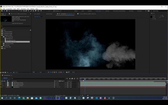
Task: Create new composition from Project panel icon
Action: (x=5, y=73)
